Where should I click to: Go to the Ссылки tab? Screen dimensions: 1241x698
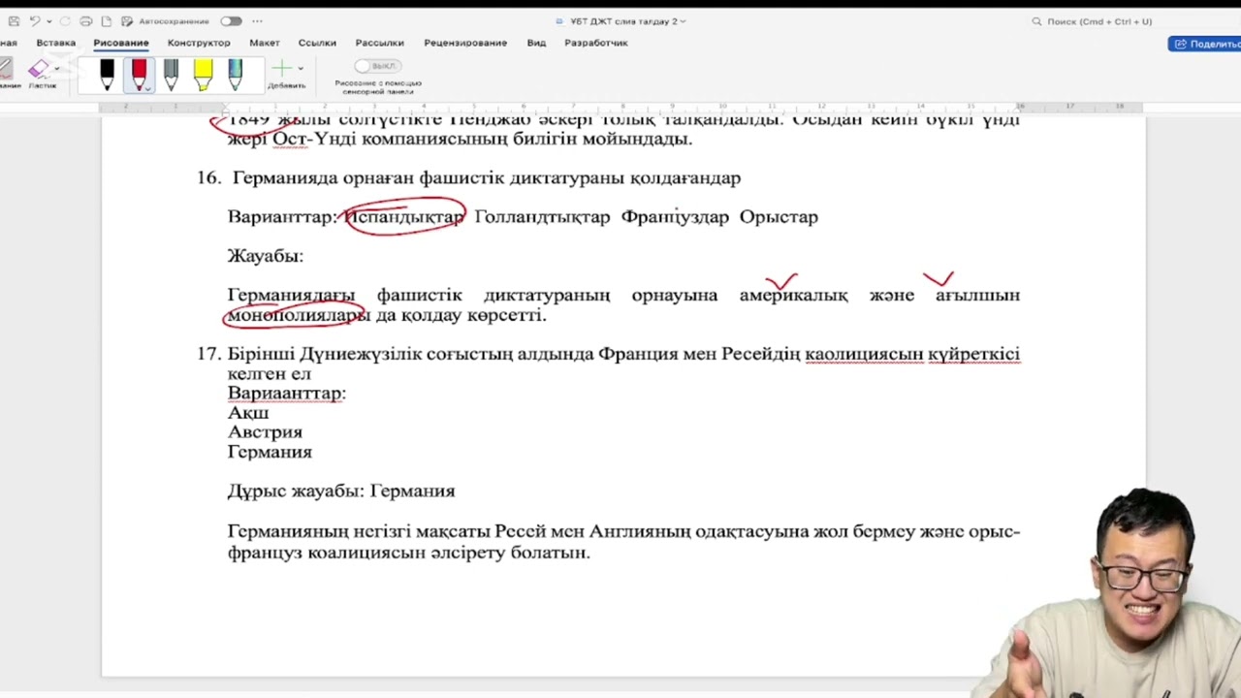coord(317,43)
